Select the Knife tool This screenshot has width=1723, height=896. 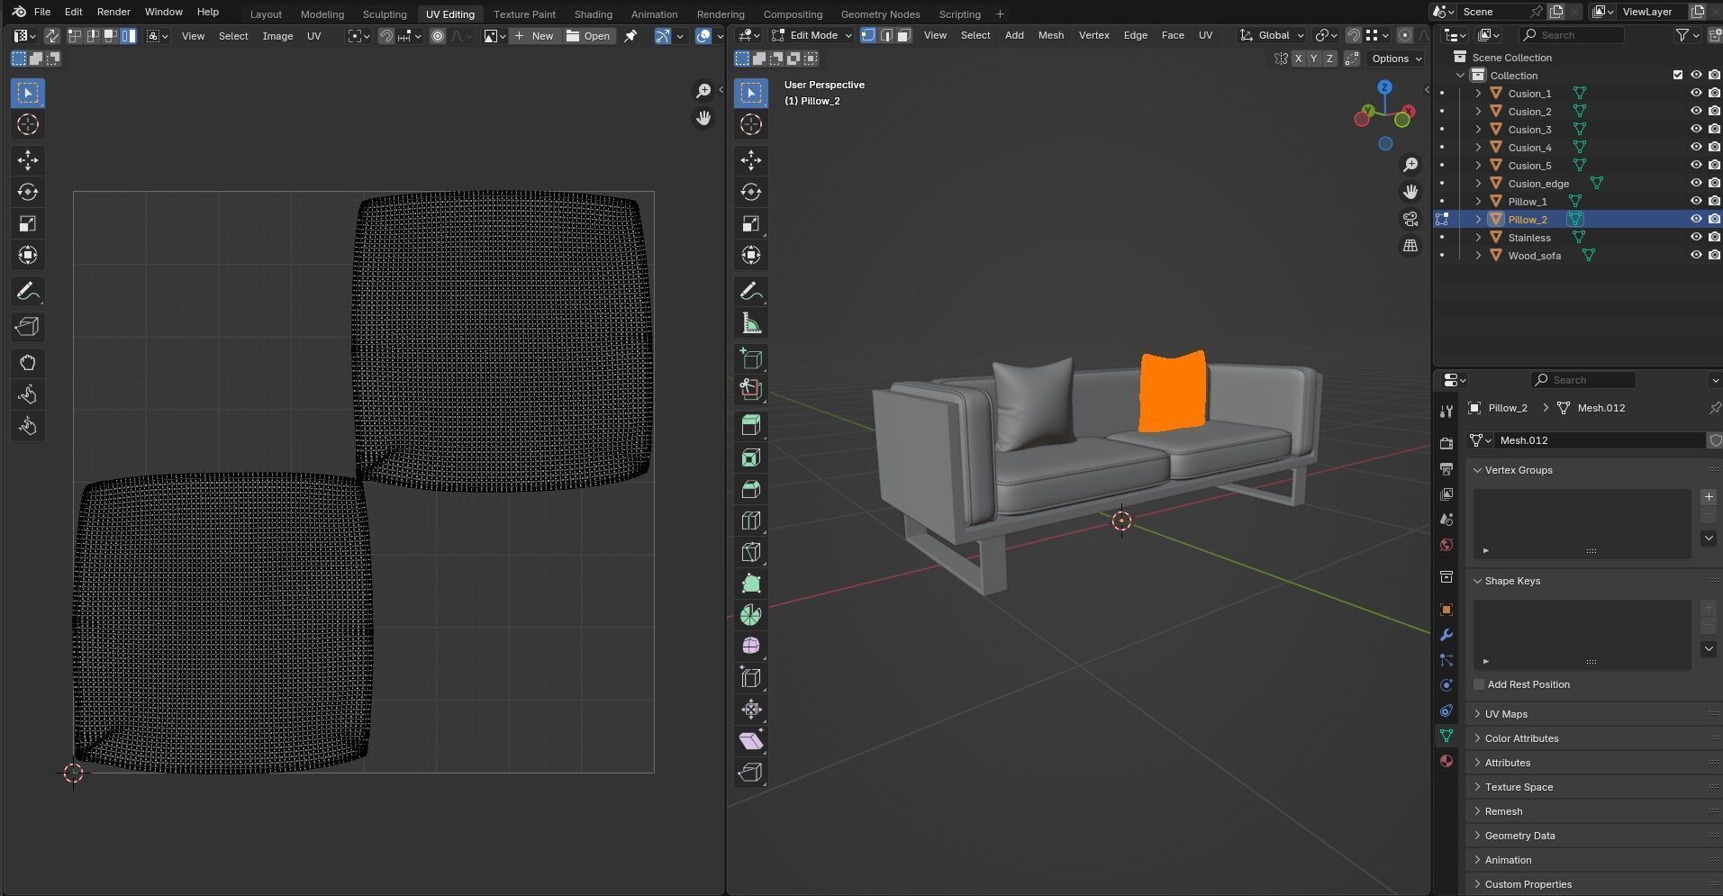pyautogui.click(x=751, y=552)
